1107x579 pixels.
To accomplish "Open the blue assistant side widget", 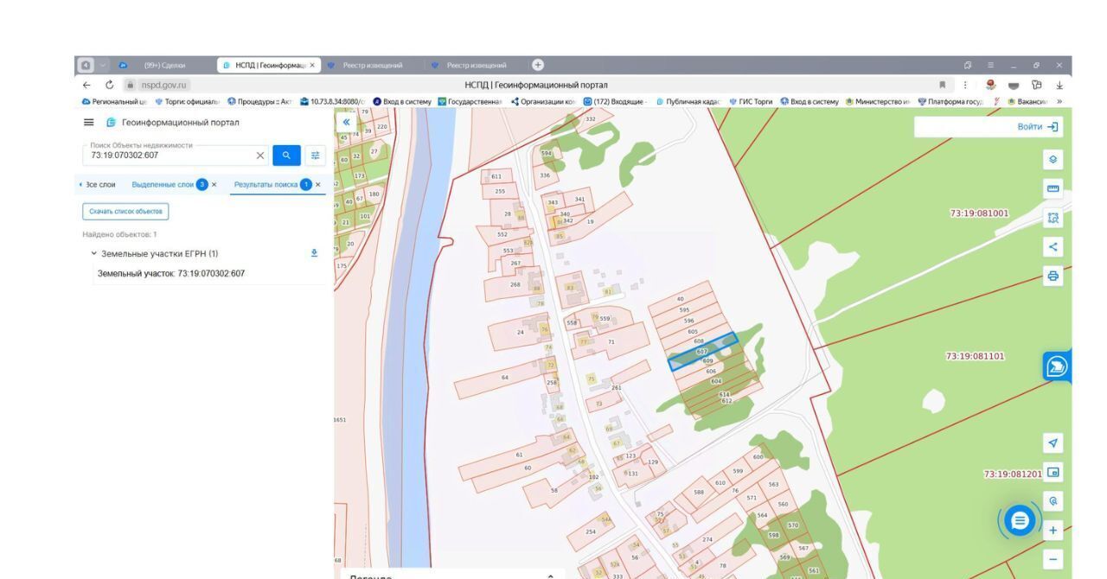I will point(1057,367).
